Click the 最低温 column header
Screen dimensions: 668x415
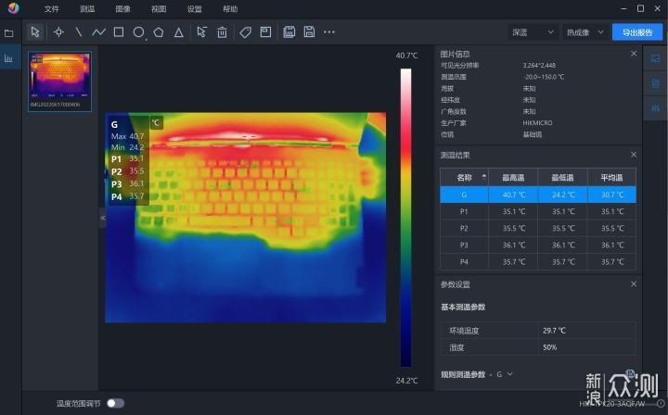562,177
